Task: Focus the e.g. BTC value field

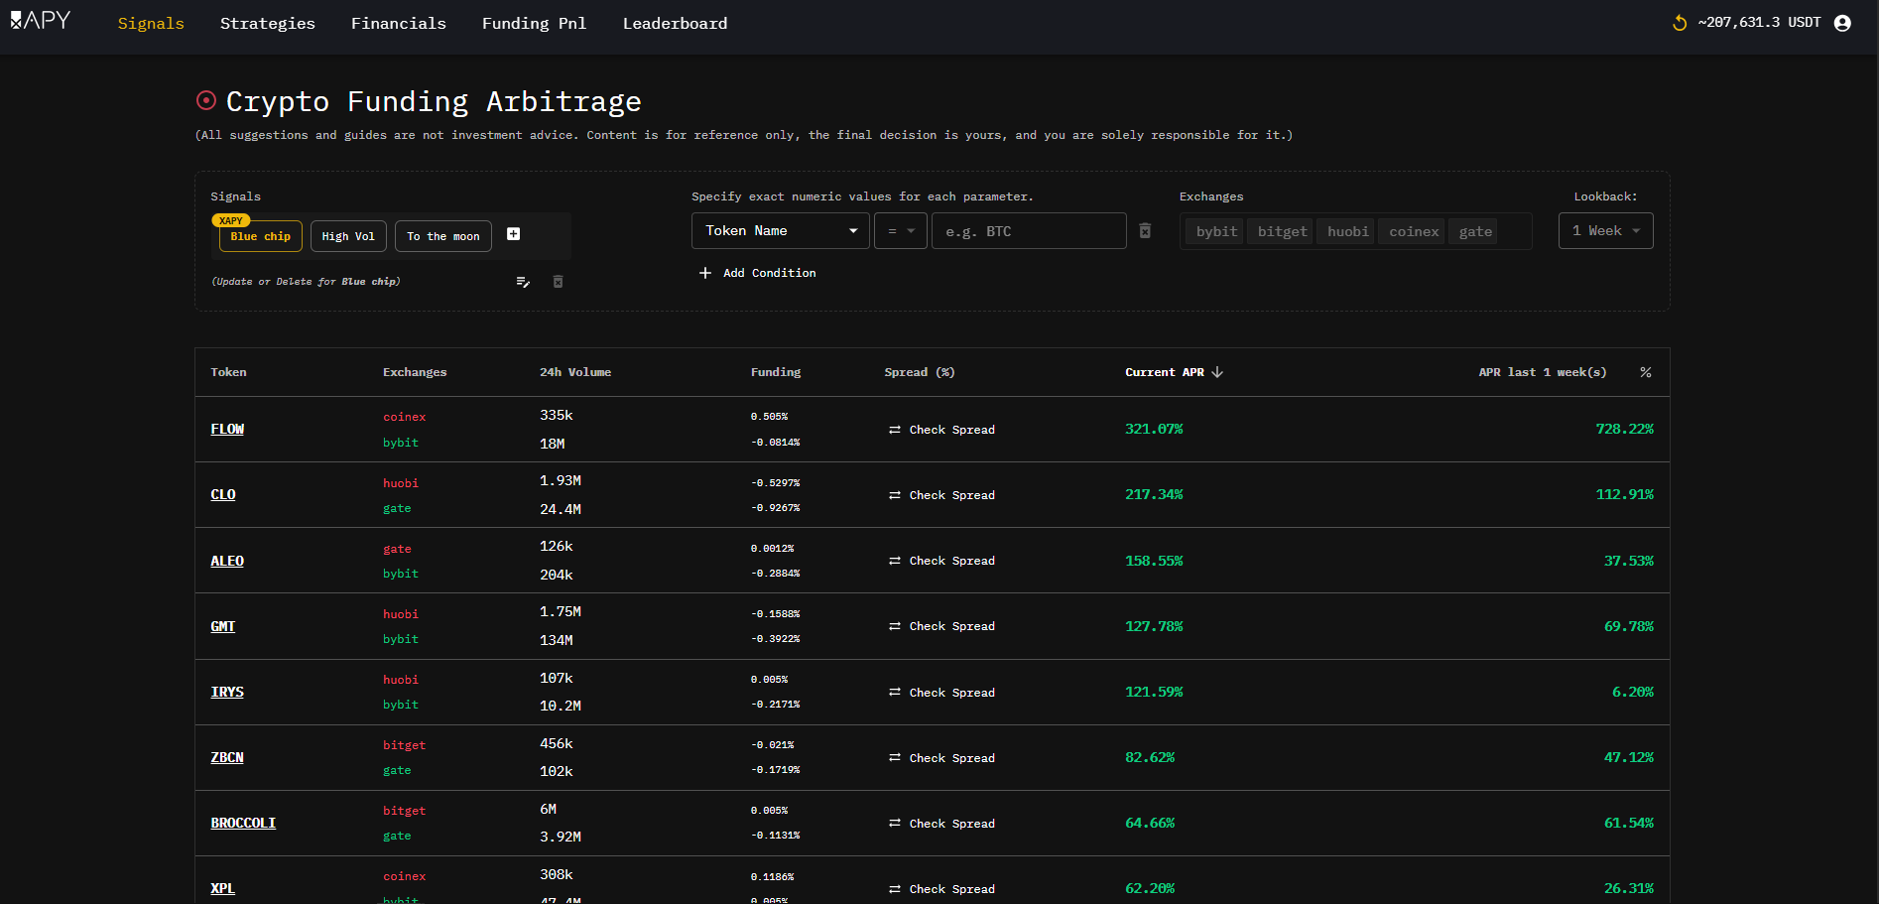Action: pos(1028,231)
